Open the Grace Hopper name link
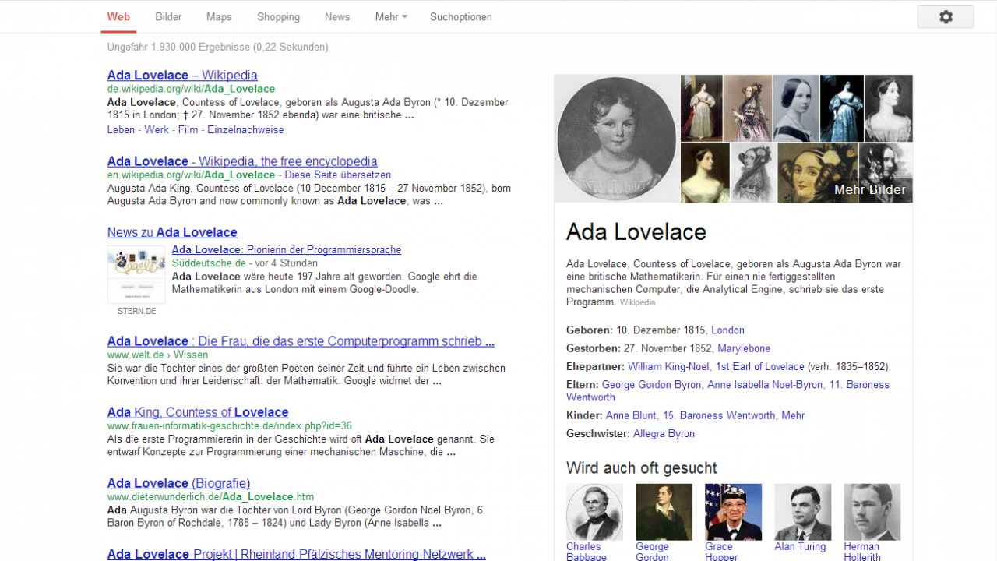The height and width of the screenshot is (561, 997). 722,552
